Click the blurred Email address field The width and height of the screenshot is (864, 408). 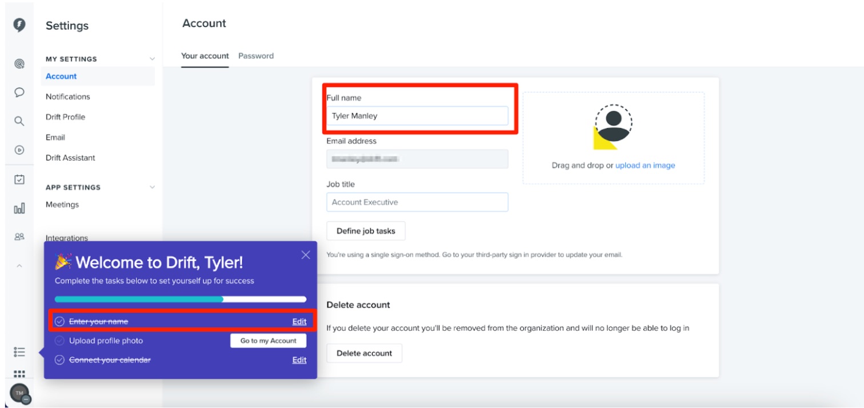tap(417, 159)
